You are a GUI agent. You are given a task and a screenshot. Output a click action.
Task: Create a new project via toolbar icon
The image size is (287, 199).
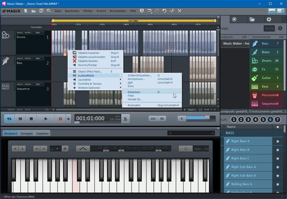tap(26, 11)
